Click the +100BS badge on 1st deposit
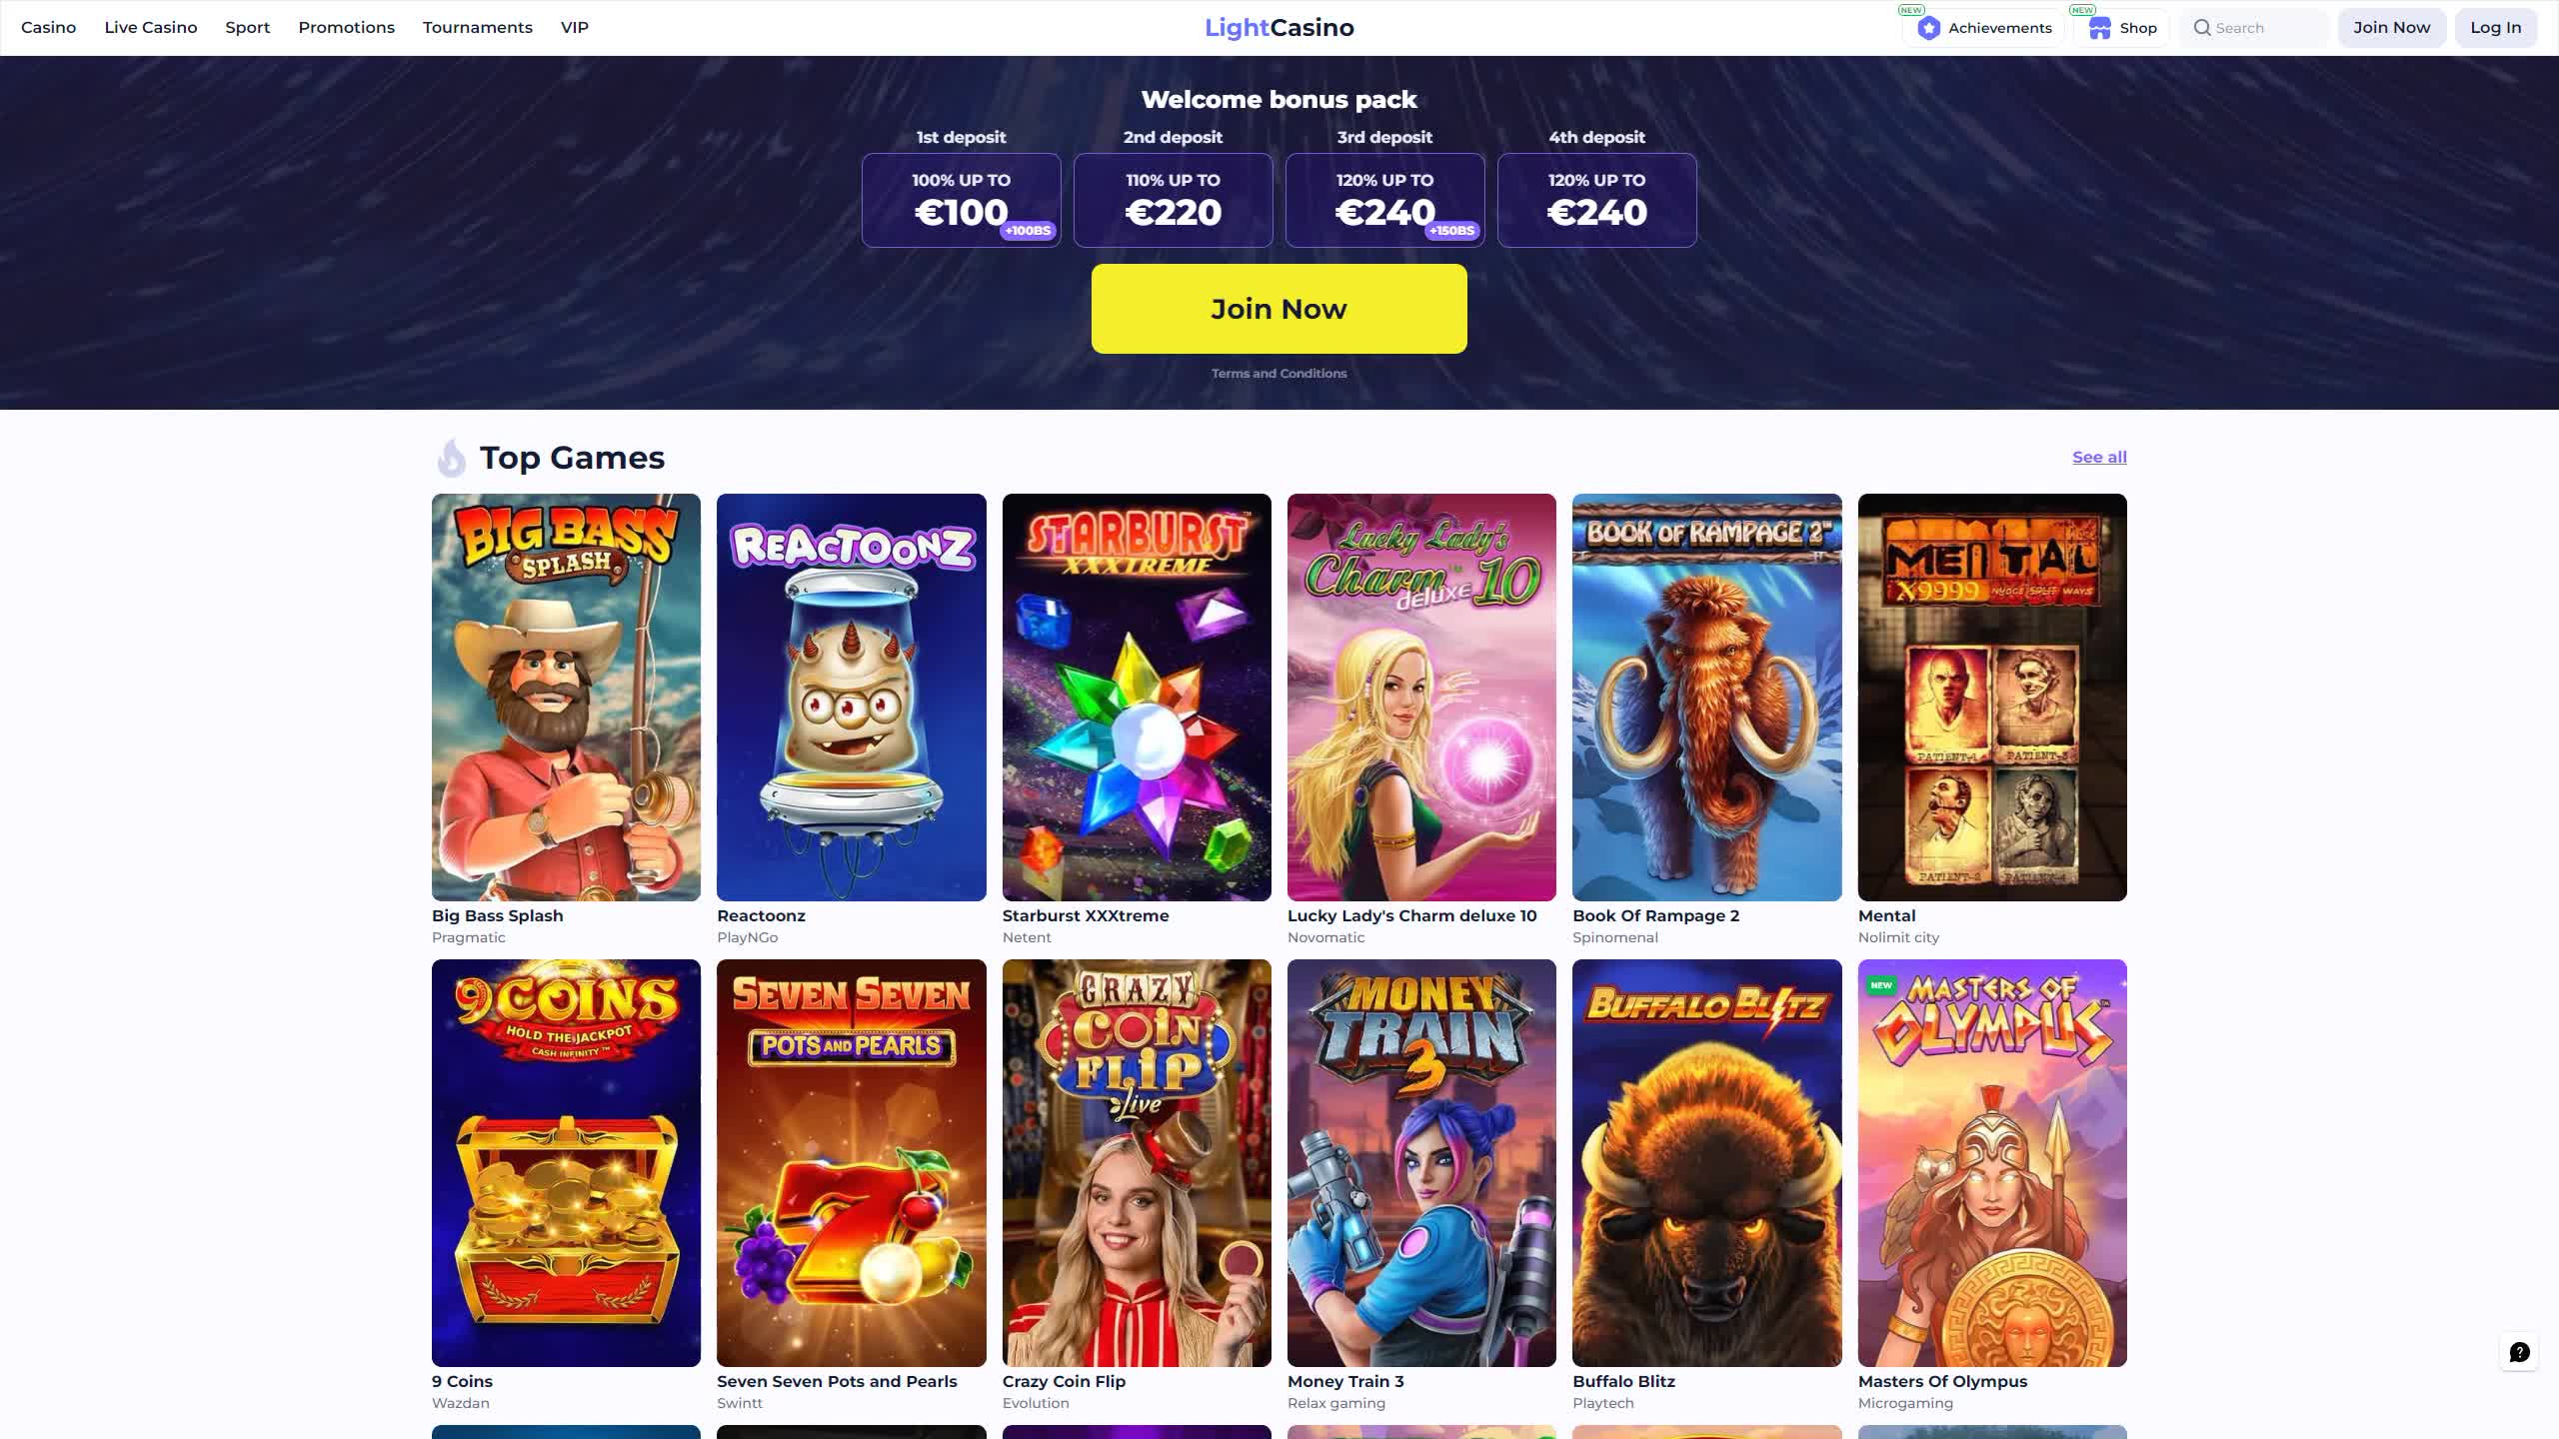 coord(1028,231)
